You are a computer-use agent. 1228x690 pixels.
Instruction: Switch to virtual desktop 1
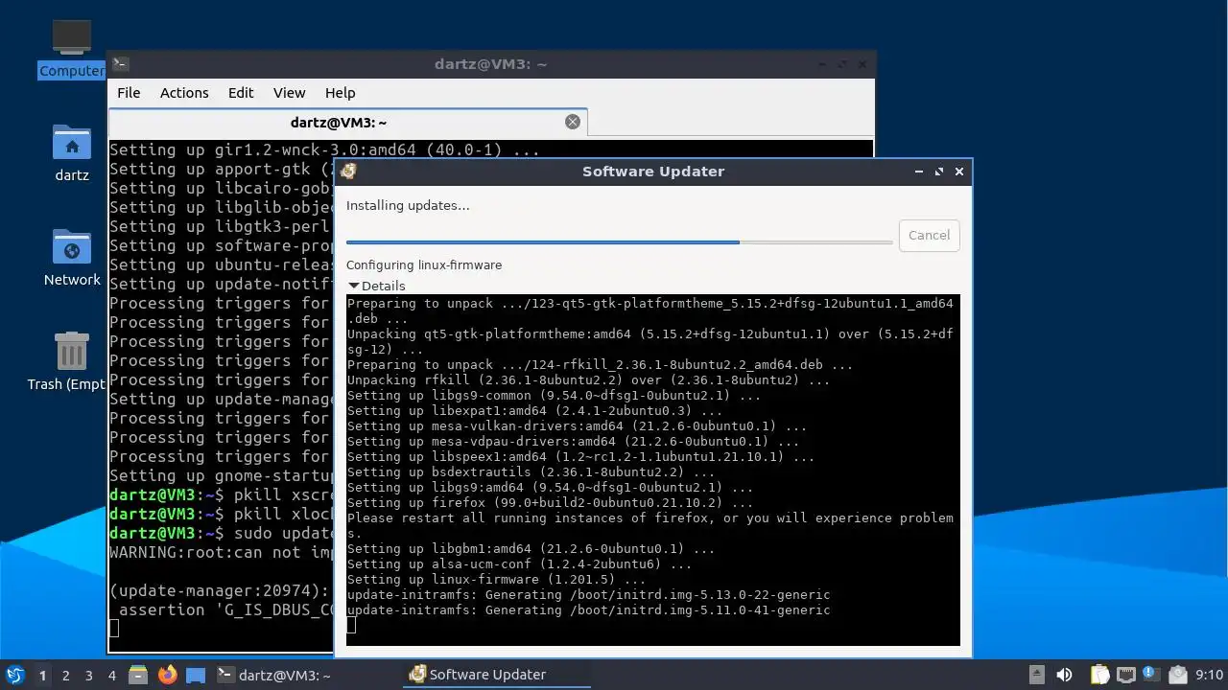(x=42, y=675)
